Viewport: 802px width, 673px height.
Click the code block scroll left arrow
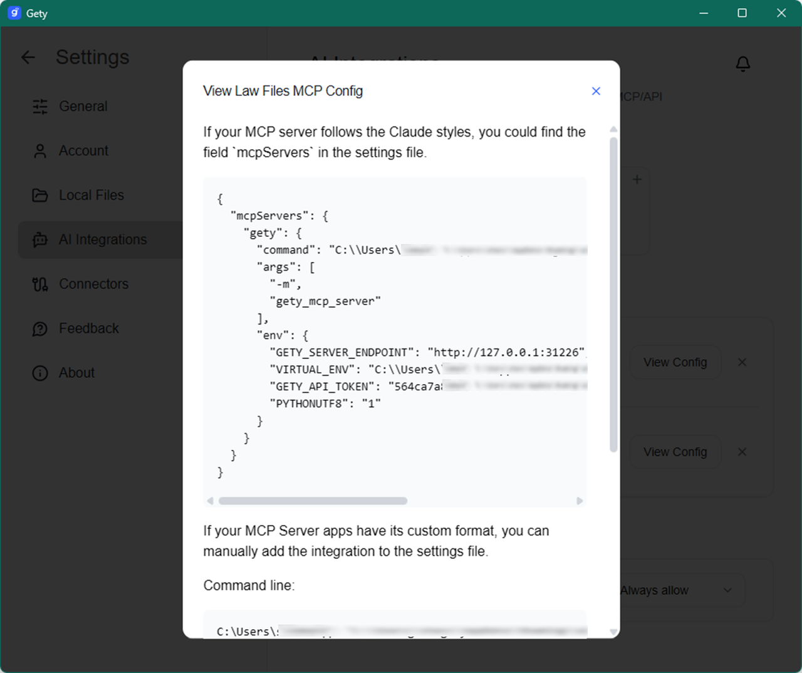click(x=210, y=501)
